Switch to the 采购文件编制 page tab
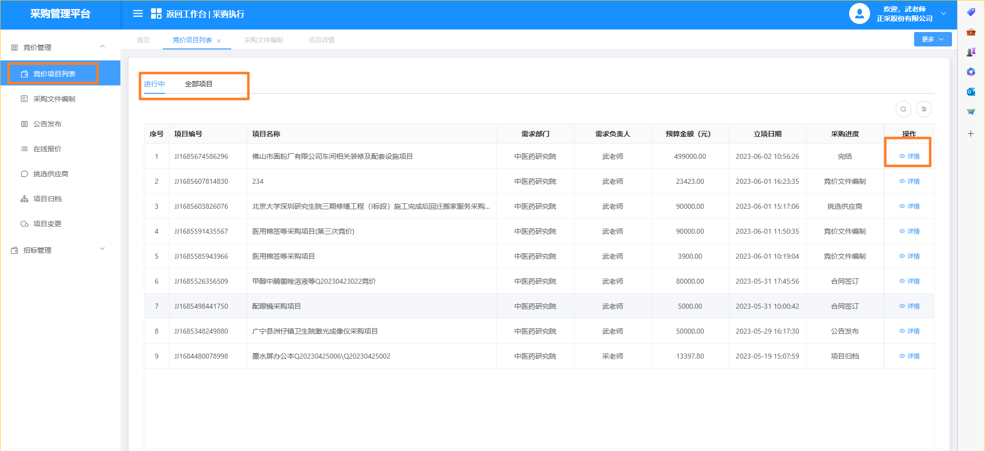Image resolution: width=985 pixels, height=451 pixels. pos(263,40)
